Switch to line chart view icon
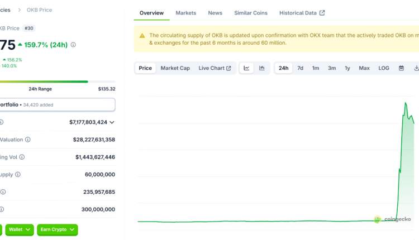419x240 pixels. pos(246,68)
